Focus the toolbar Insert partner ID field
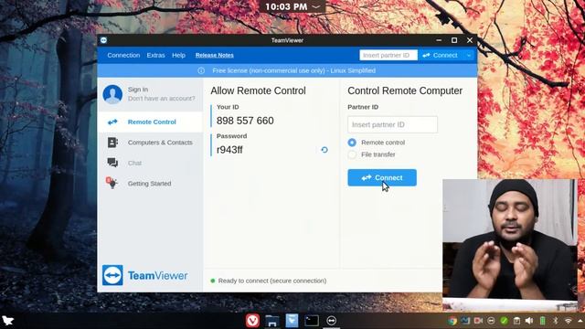This screenshot has height=329, width=585. point(388,55)
